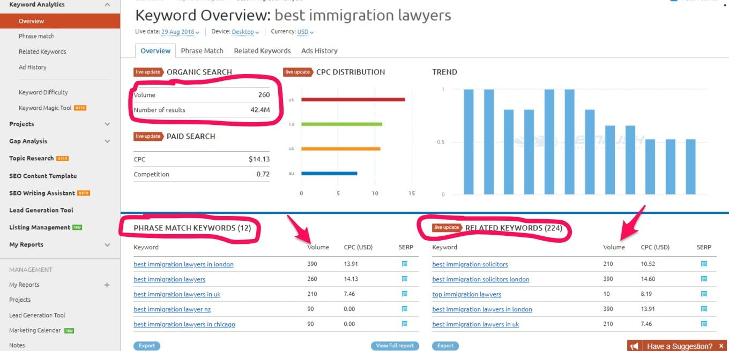Image resolution: width=729 pixels, height=351 pixels.
Task: Collapse the Keyword Analytics sidebar section
Action: point(107,5)
